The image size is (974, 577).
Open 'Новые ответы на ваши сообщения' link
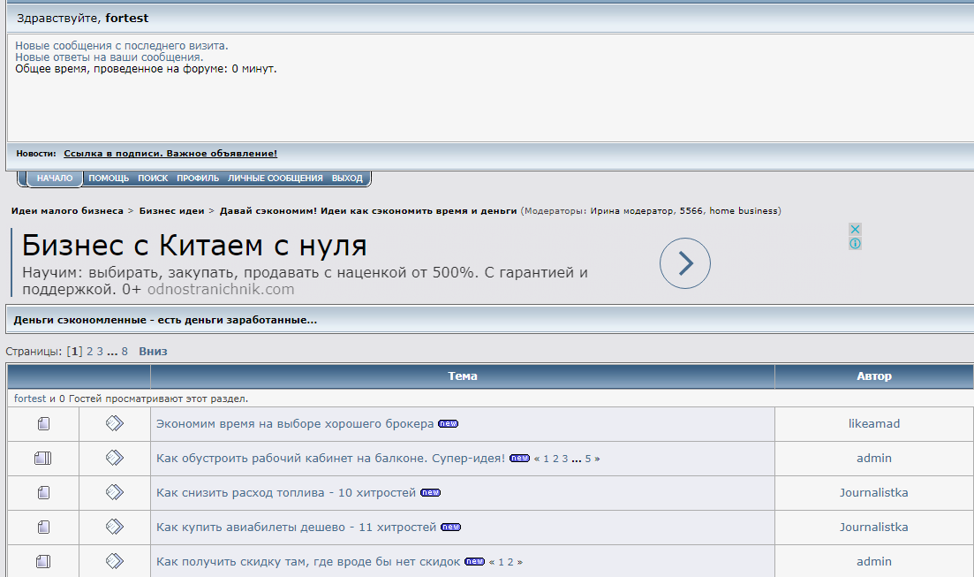coord(109,57)
